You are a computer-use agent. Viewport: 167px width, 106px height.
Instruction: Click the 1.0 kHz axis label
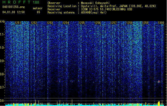coord(2,48)
